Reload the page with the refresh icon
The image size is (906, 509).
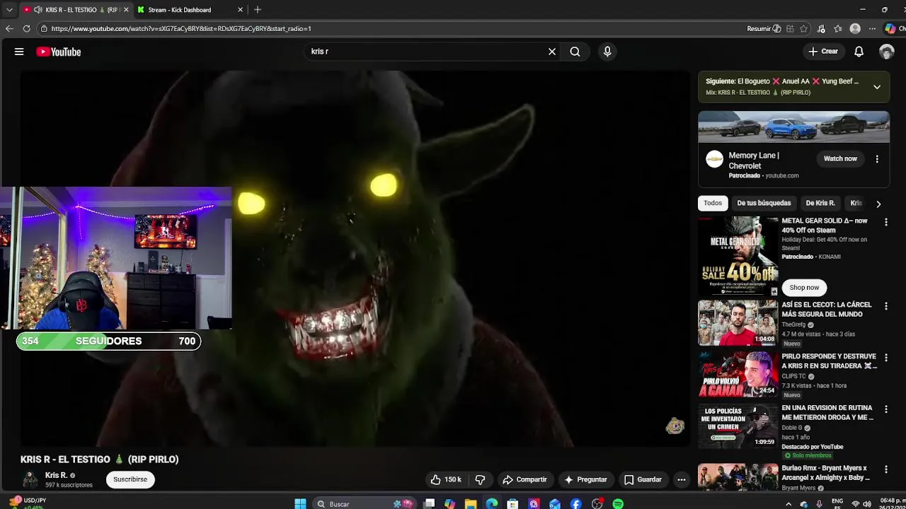coord(26,28)
